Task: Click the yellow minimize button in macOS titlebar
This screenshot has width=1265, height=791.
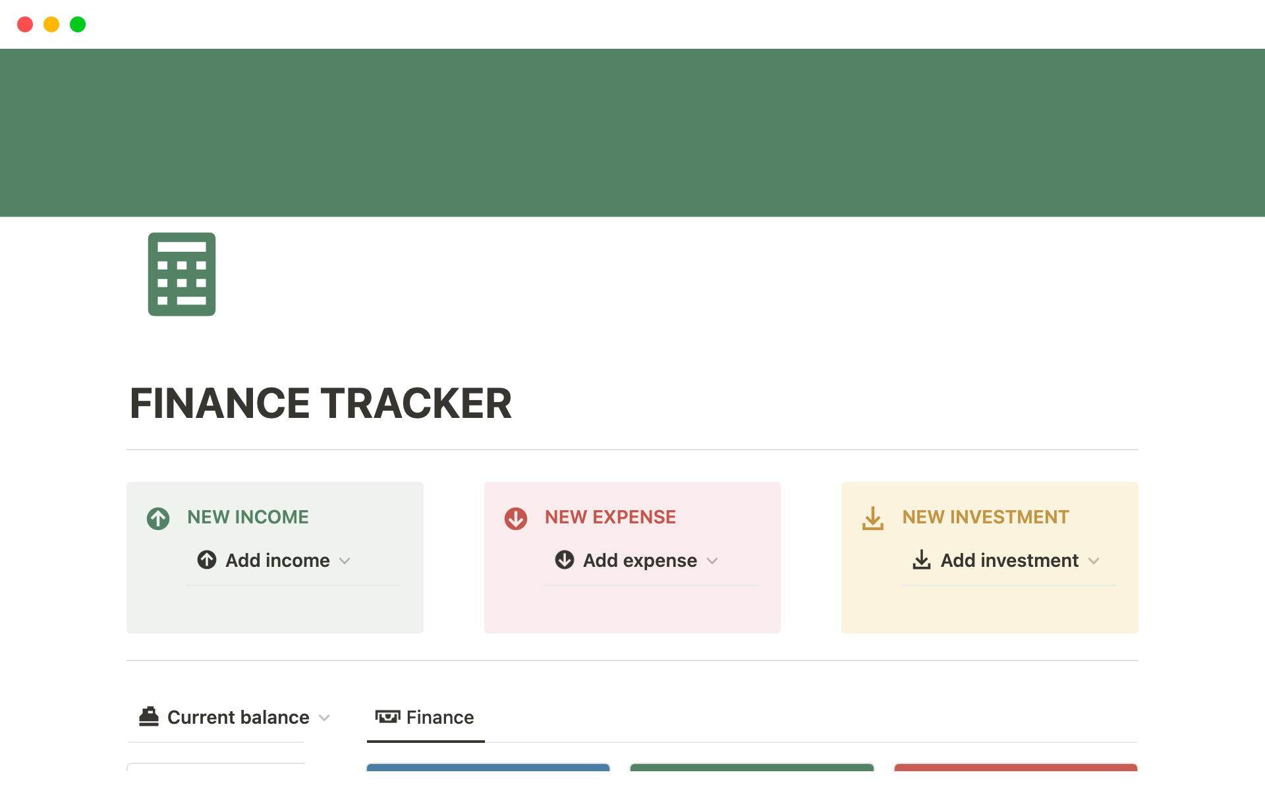Action: point(51,24)
